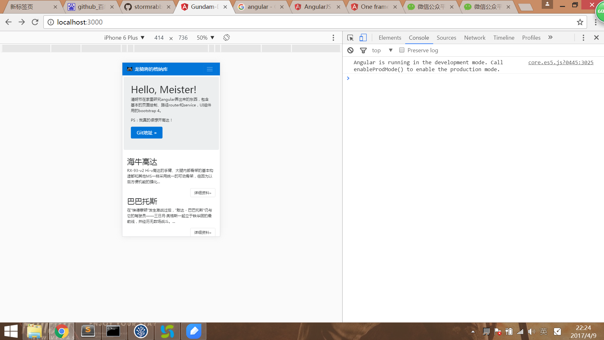Click the navbar logo image
This screenshot has width=604, height=340.
tap(130, 69)
